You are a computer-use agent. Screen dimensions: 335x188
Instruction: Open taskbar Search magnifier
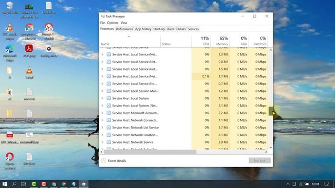tap(14, 184)
